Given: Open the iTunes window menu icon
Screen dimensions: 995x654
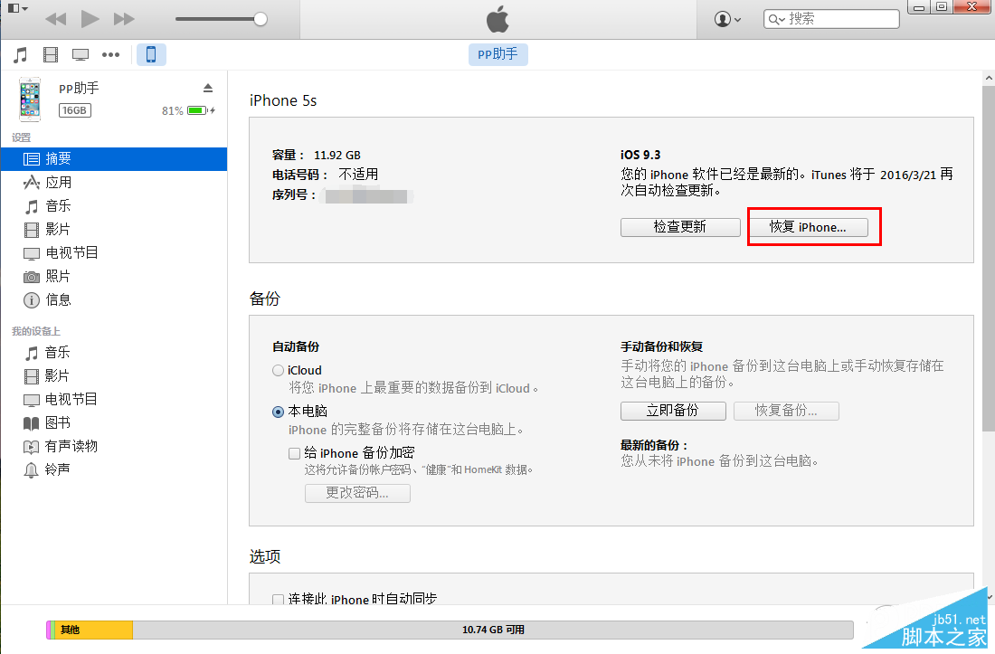Looking at the screenshot, I should 17,8.
